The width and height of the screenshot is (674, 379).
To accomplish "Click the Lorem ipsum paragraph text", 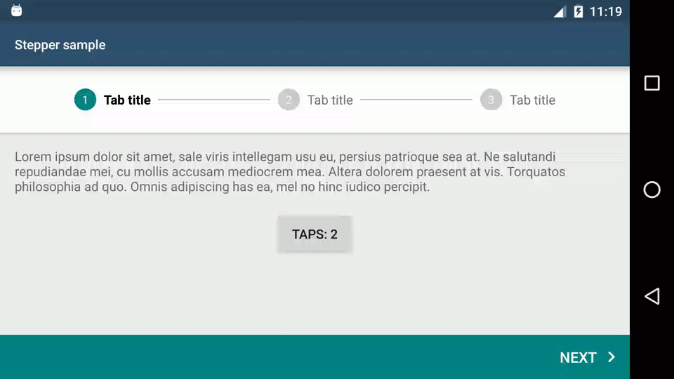I will tap(290, 172).
